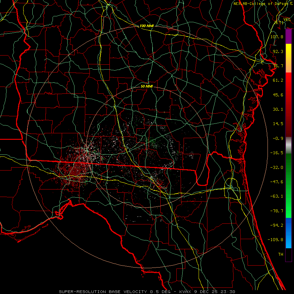Click the 'TH' legend label
294x294 pixels.
point(281,254)
